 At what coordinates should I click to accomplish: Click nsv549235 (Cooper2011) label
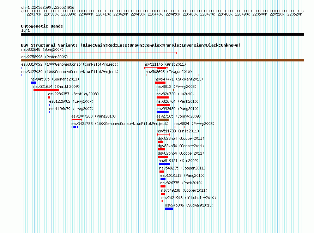182,168
